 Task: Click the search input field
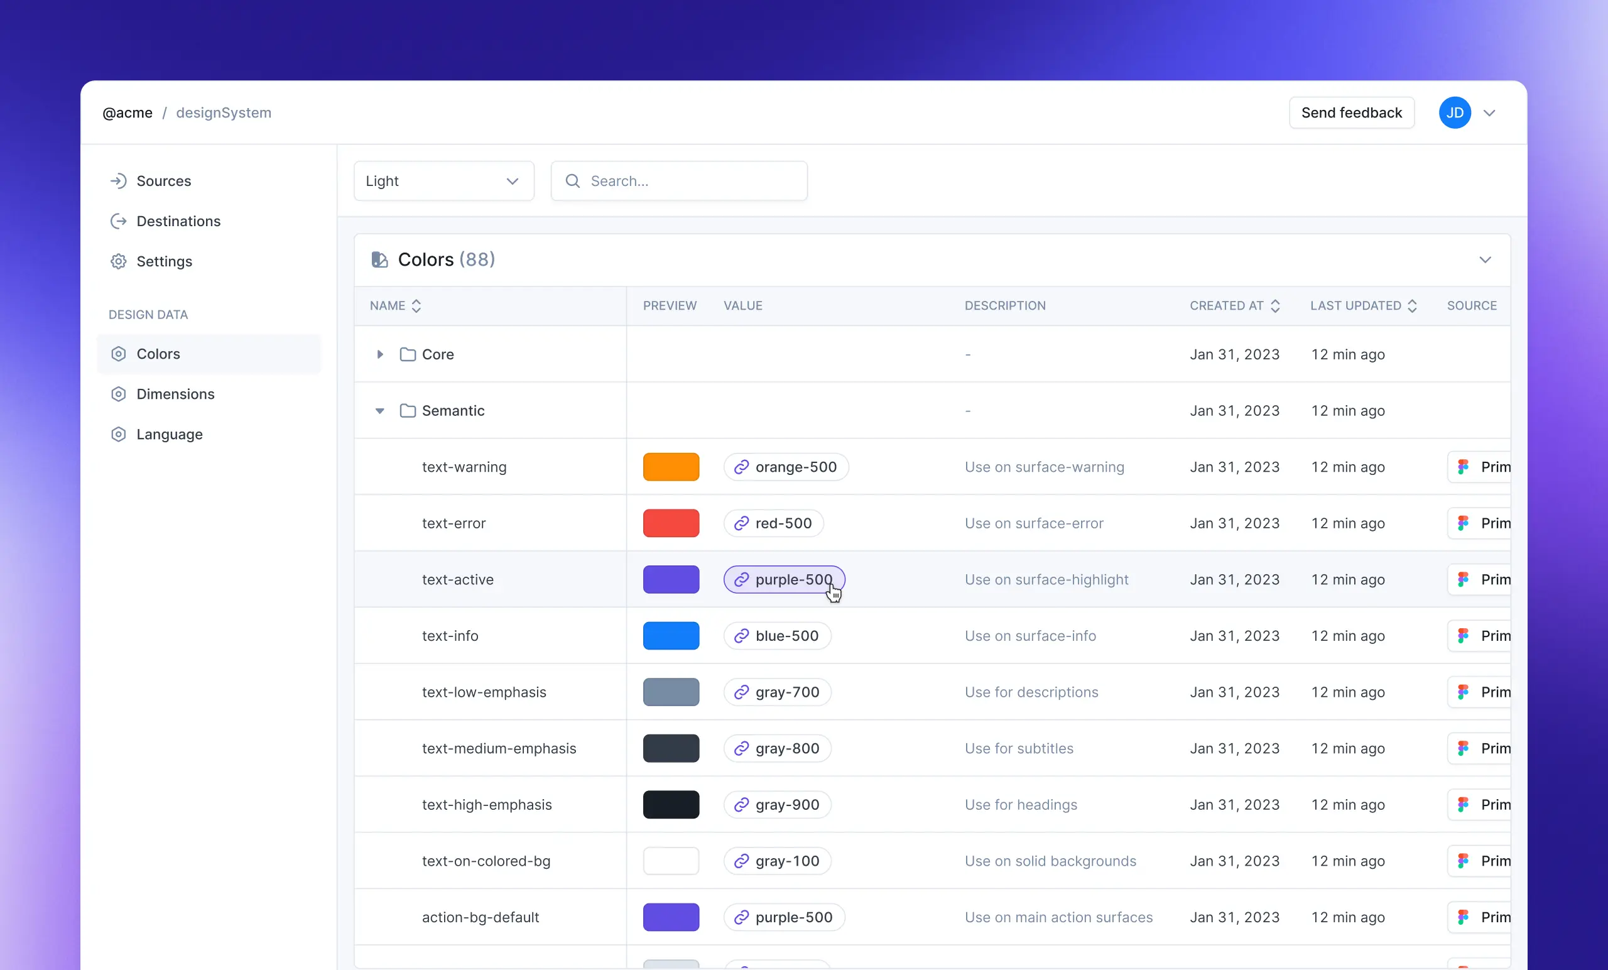(679, 180)
